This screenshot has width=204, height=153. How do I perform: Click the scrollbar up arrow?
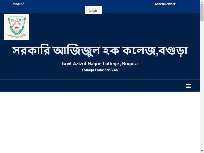202,2
